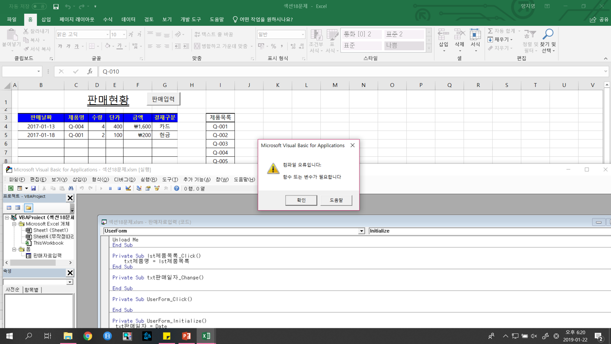Viewport: 611px width, 344px height.
Task: Switch to the 삽입 ribbon tab
Action: 46,20
